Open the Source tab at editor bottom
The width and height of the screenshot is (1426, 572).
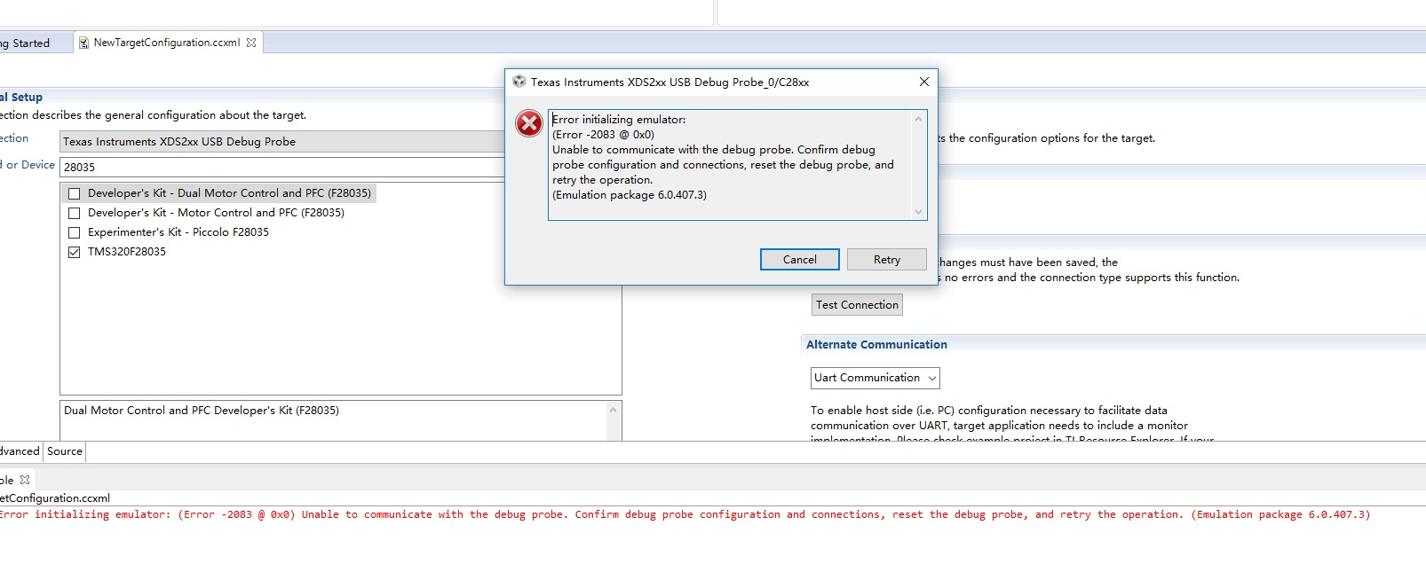(x=65, y=451)
